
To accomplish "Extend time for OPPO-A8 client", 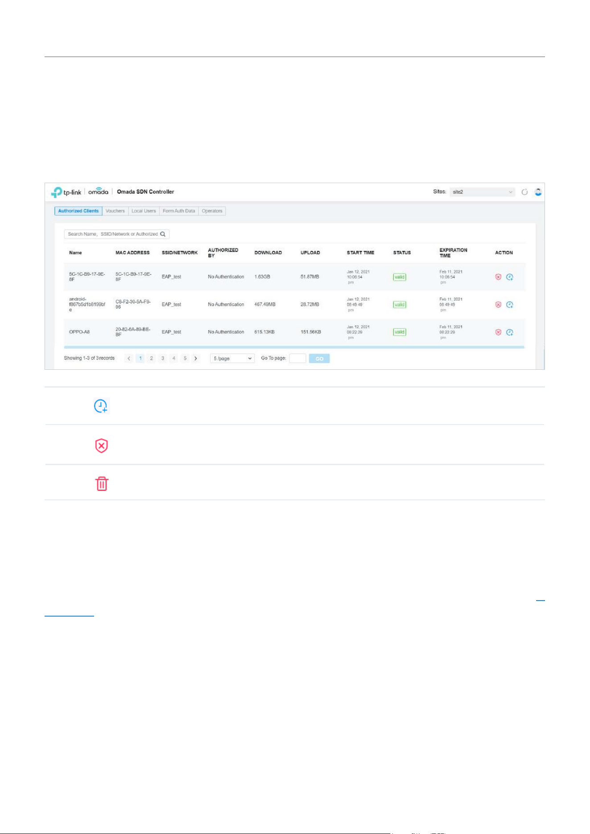I will pyautogui.click(x=510, y=332).
